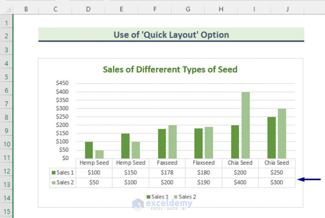Select "Sales 1" legend entry below the table
The height and width of the screenshot is (218, 325).
tap(158, 197)
